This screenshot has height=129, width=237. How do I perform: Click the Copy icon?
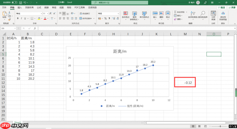pos(9,16)
